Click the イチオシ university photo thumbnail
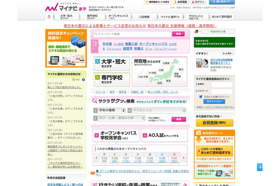280x186 pixels. point(202,63)
